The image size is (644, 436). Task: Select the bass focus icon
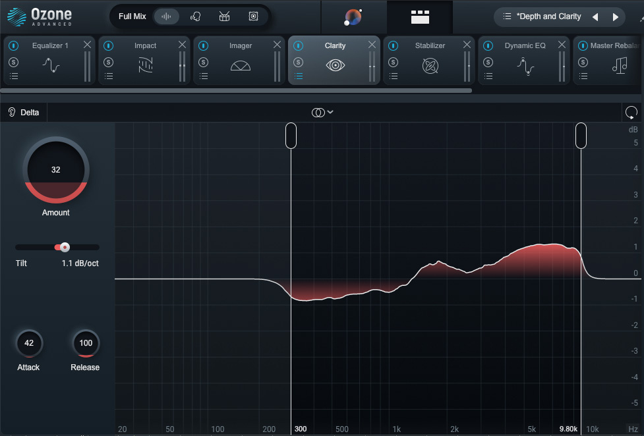click(253, 16)
